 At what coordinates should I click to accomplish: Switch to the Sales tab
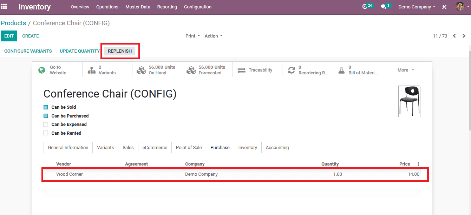128,148
